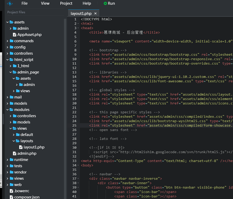This screenshot has height=199, width=233.
Task: Fold the body tag at line 34
Action: coord(78,165)
